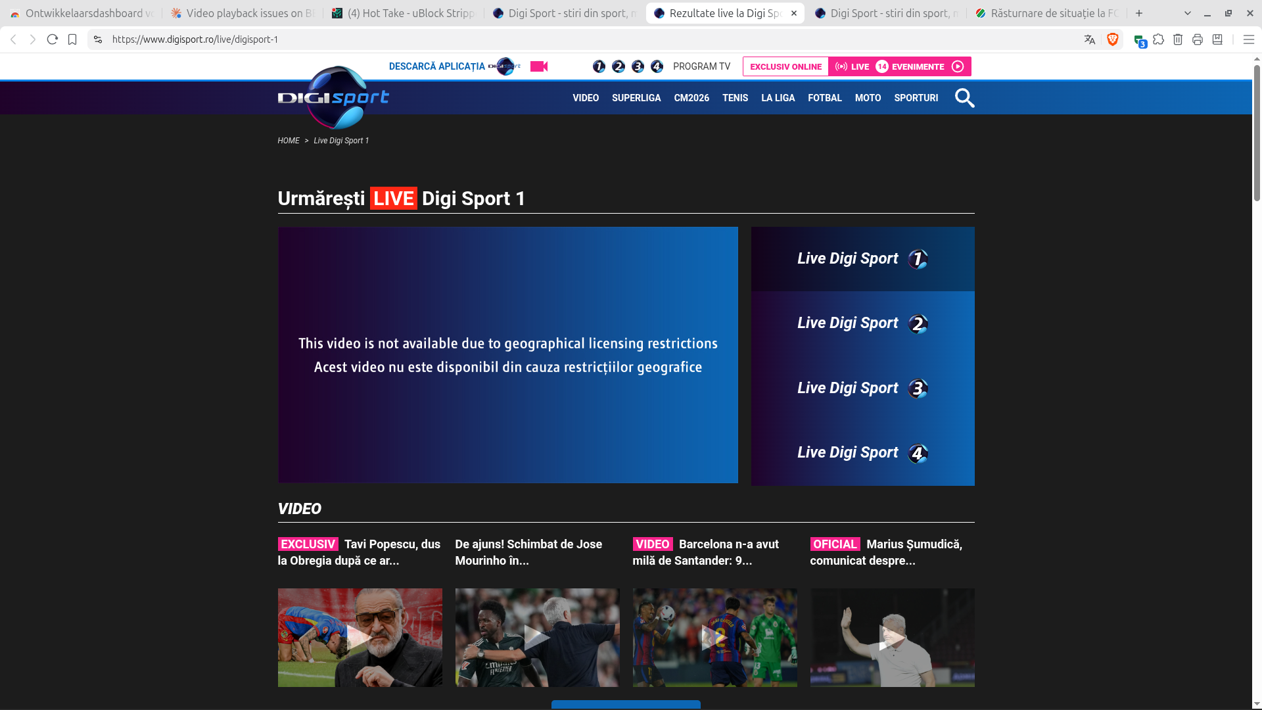
Task: Open the Tavi Popescu EXCLUSIV headline
Action: 360,552
